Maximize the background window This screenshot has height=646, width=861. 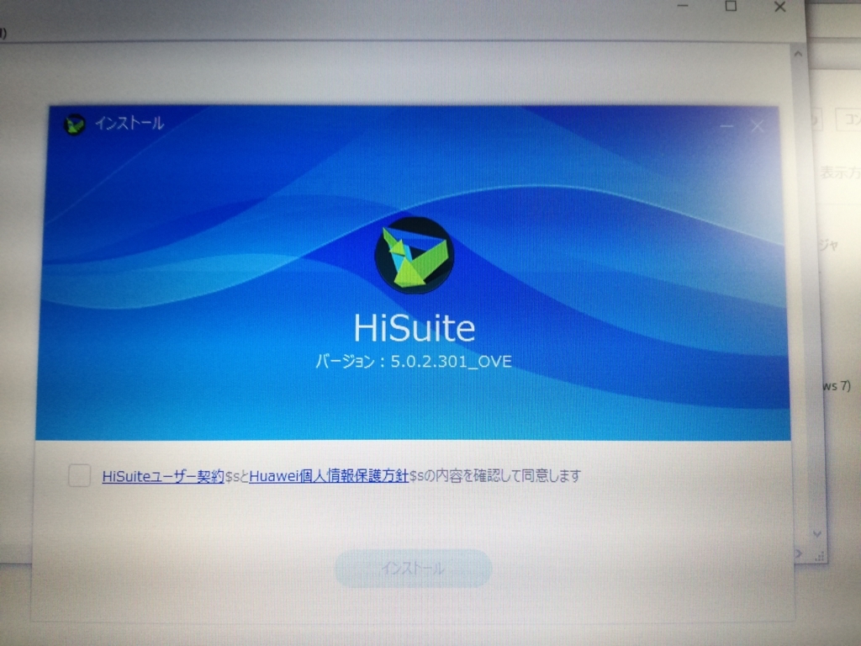click(731, 6)
